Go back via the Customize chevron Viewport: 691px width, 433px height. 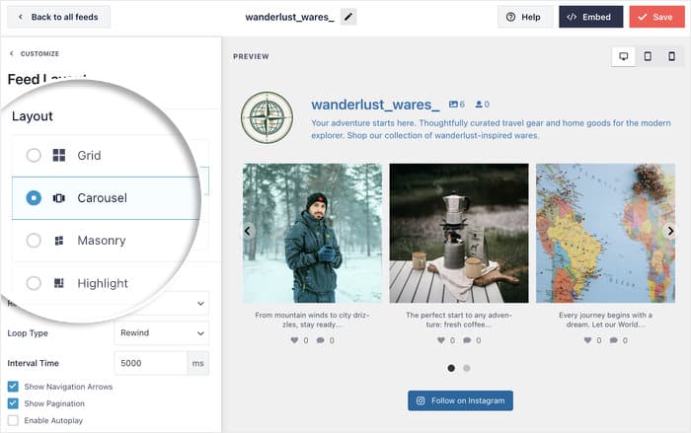(x=12, y=53)
